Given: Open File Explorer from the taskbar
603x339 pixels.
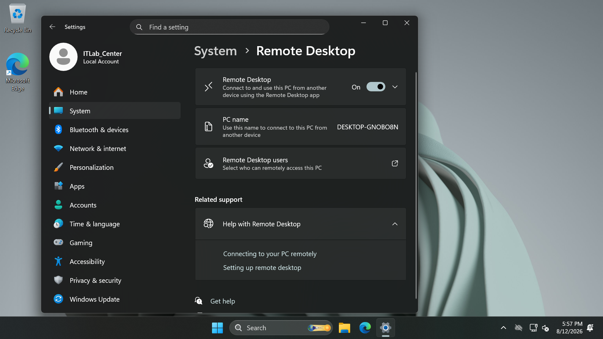Looking at the screenshot, I should [x=345, y=328].
